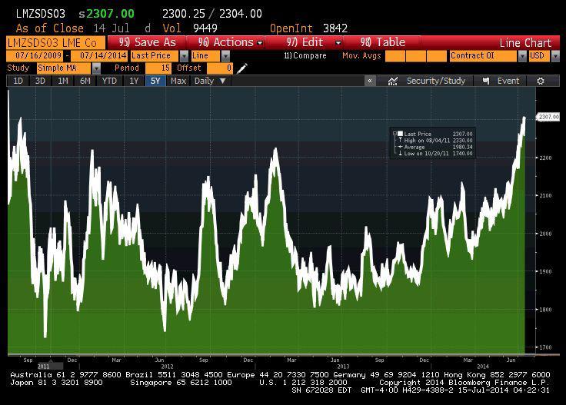Click the Table button

384,42
